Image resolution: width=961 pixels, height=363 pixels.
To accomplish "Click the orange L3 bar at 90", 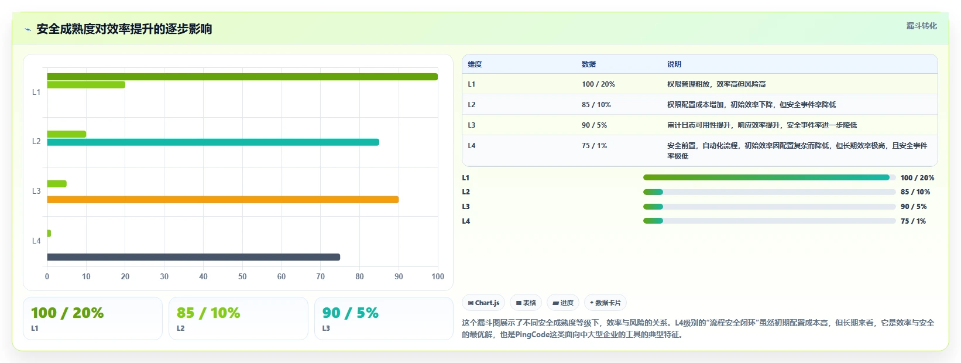I will [223, 200].
